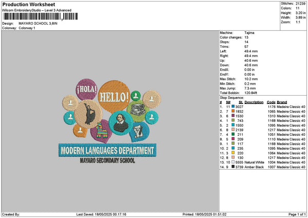
Task: Click the N# column header
Action: (228, 102)
